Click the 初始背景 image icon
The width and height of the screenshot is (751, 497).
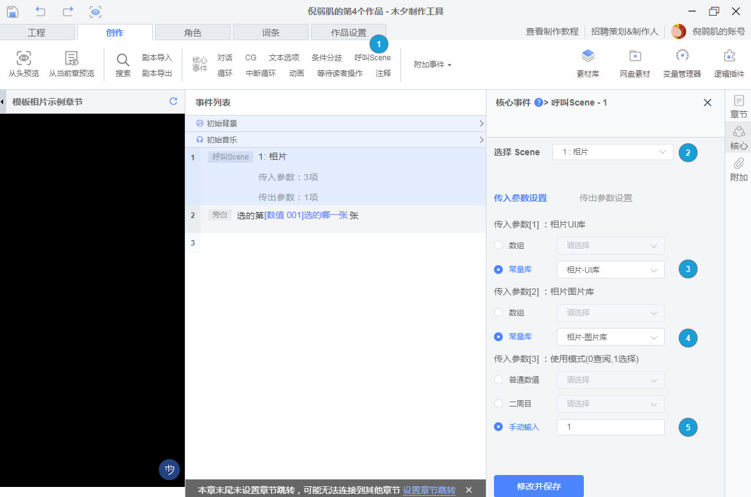[200, 123]
